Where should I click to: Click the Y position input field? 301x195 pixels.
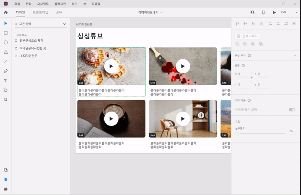click(263, 85)
